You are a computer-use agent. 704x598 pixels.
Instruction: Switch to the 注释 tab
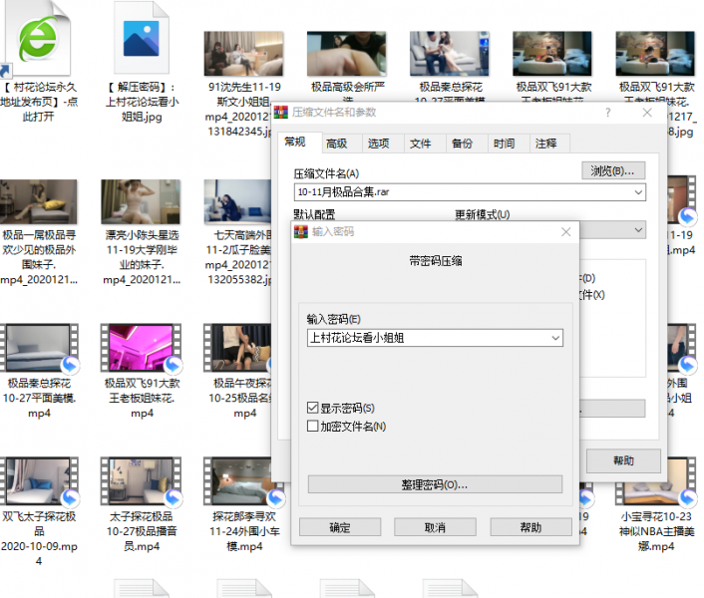[x=546, y=144]
